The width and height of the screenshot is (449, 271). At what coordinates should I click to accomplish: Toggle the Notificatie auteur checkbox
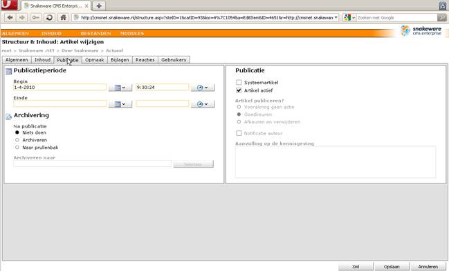(x=239, y=133)
